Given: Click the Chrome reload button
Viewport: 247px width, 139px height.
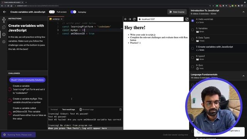Looking at the screenshot, I should (x=8, y=6).
